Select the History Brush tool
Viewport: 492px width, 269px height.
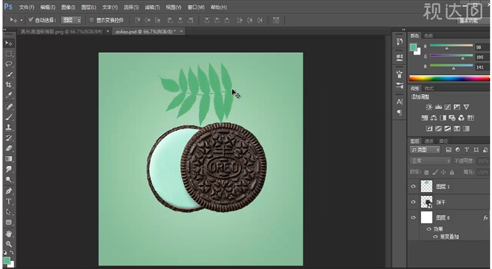pyautogui.click(x=9, y=138)
